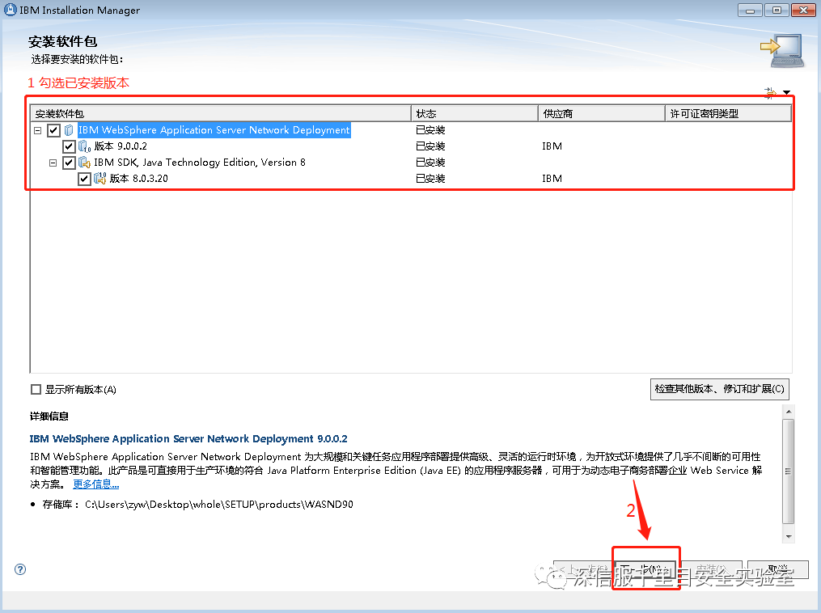Uncheck the version 8.0.3.20 checkbox
Image resolution: width=821 pixels, height=613 pixels.
[x=84, y=179]
